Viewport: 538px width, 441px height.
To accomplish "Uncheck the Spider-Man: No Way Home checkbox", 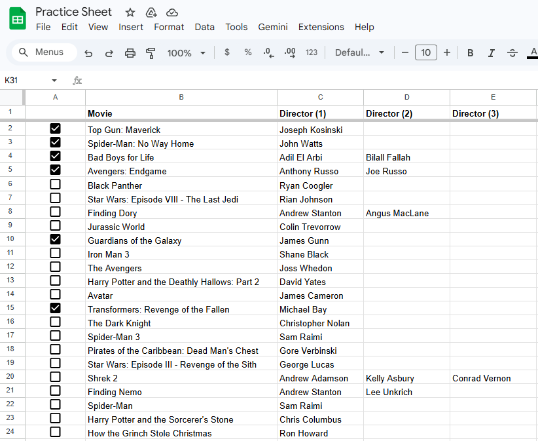I will pyautogui.click(x=55, y=142).
